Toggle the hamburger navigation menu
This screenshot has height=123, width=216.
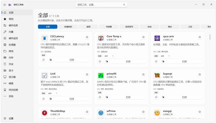(5, 5)
